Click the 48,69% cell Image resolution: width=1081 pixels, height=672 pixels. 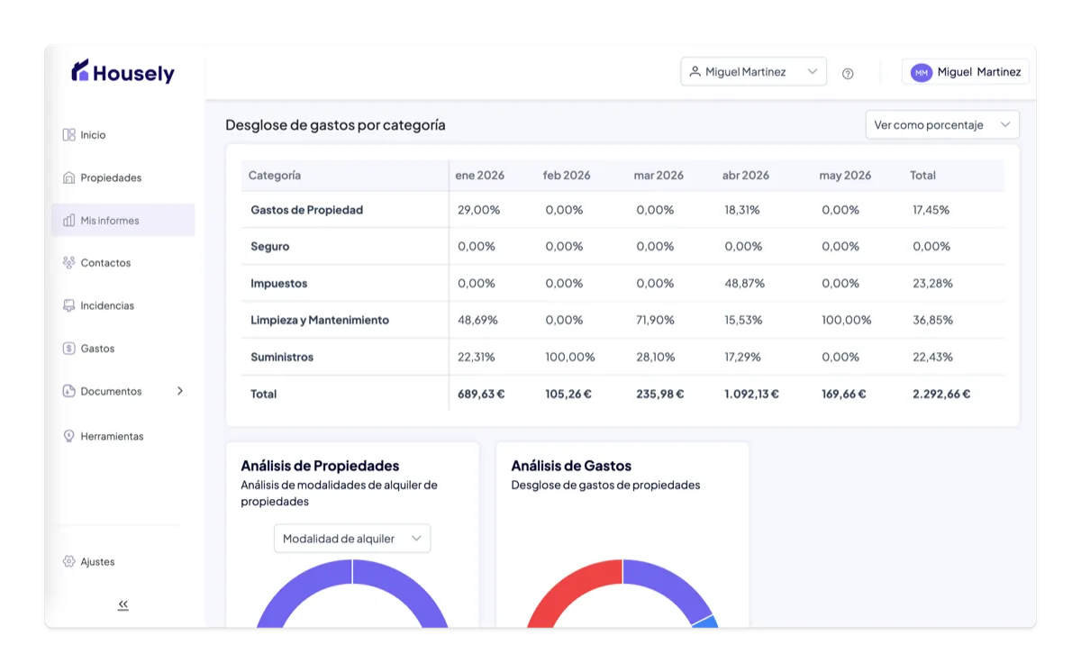click(477, 320)
